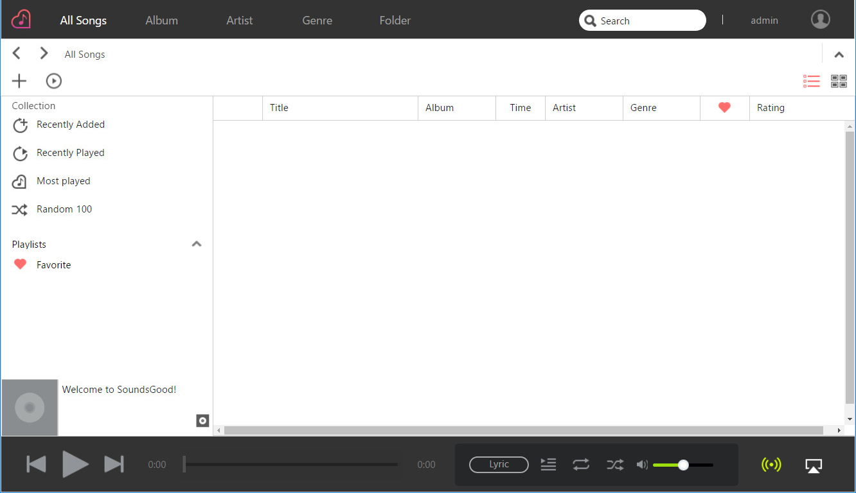
Task: Switch to thumbnail grid view
Action: click(x=839, y=82)
